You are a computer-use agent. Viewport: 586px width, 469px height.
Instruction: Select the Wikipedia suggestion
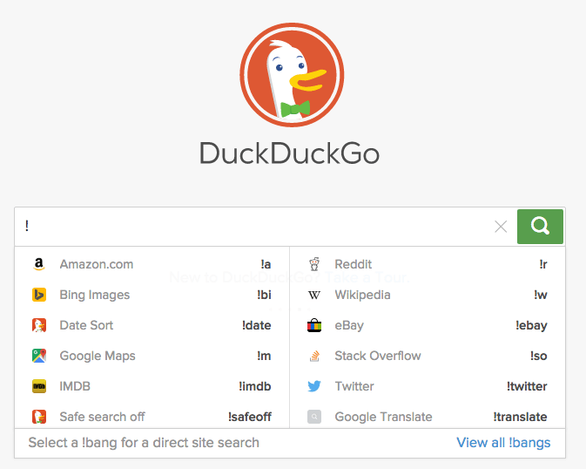(x=428, y=295)
